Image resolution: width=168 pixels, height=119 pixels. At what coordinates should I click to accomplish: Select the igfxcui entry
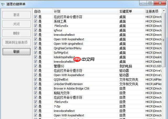coord(58,30)
